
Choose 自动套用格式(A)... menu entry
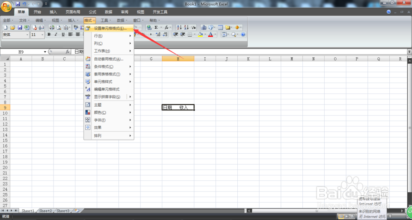(109, 59)
